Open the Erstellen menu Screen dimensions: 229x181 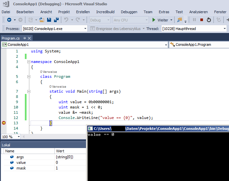tap(83, 12)
